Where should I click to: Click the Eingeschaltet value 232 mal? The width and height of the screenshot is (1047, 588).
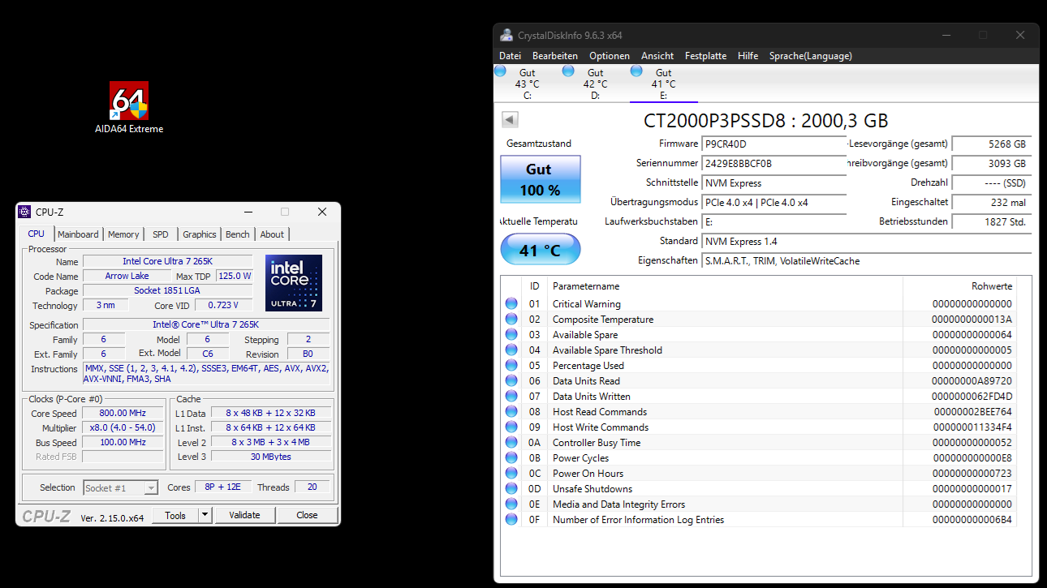[x=992, y=203]
